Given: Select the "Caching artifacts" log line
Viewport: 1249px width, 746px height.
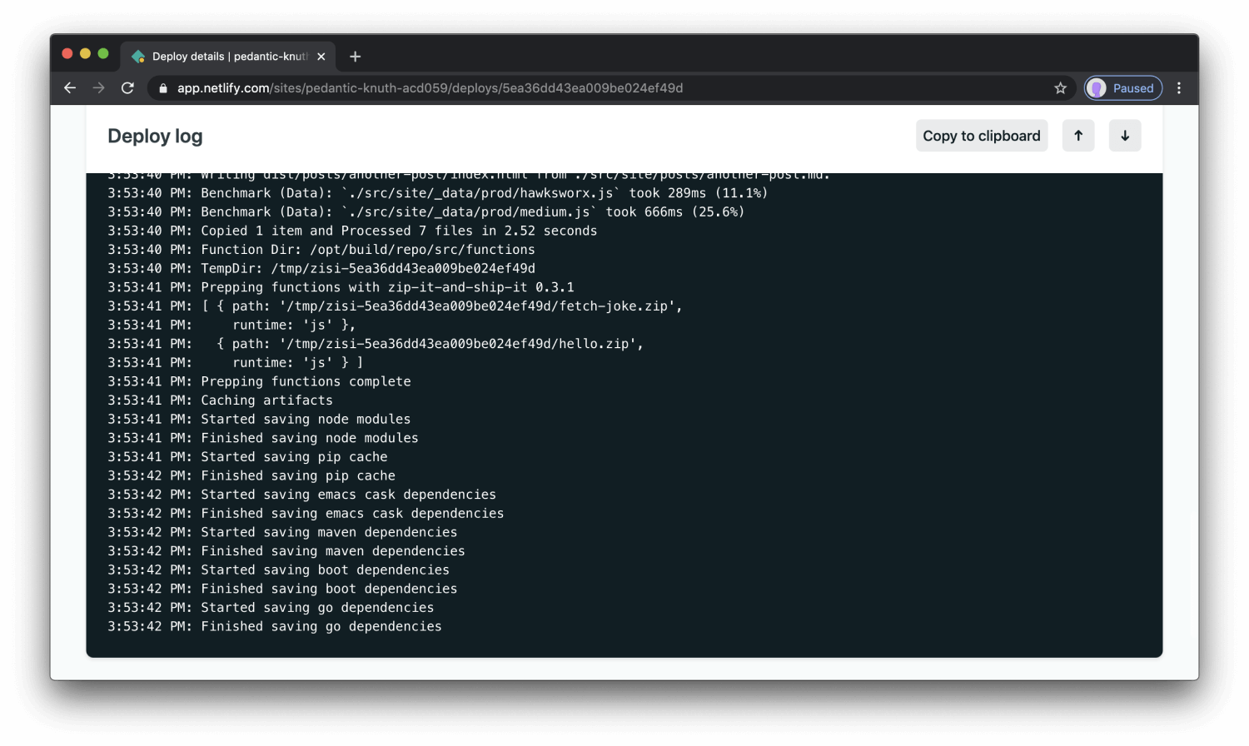Looking at the screenshot, I should 220,400.
